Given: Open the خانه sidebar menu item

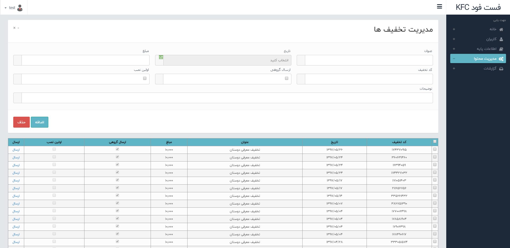Looking at the screenshot, I should tap(478, 29).
